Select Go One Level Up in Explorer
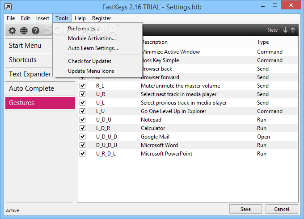Image resolution: width=304 pixels, height=219 pixels. (x=188, y=111)
